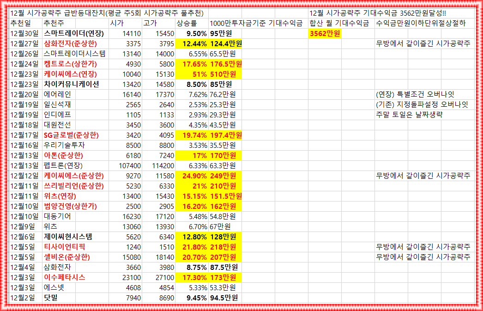
Task: Select the red cell '셀비온(준상한)'
Action: 67,257
